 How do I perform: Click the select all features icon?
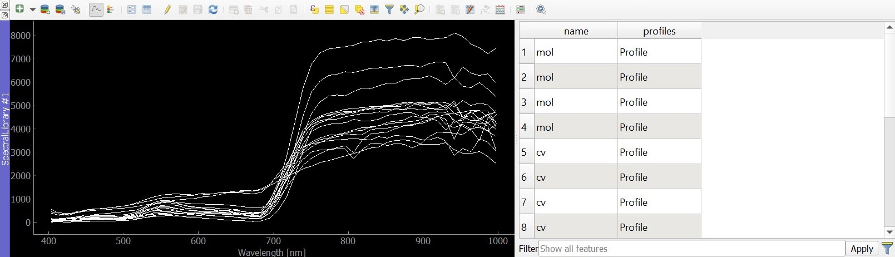pos(329,9)
